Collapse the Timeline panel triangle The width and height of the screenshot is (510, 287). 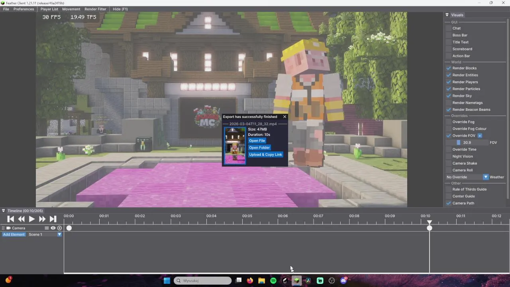click(x=3, y=211)
